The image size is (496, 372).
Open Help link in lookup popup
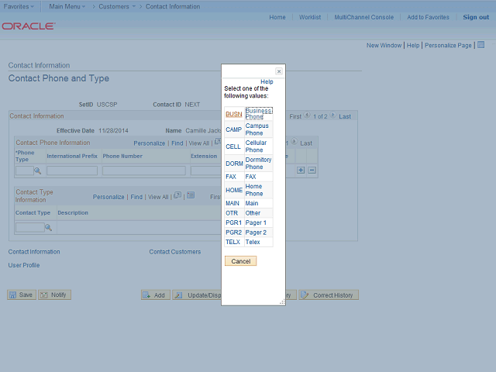[267, 81]
